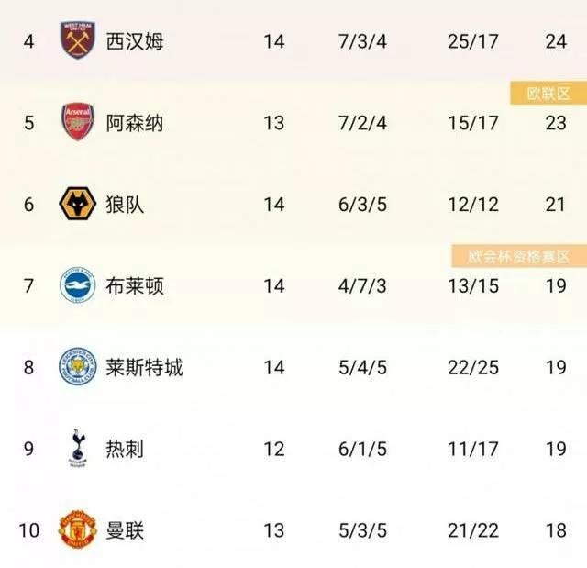Select team name 狼队
587x568 pixels.
tap(125, 205)
